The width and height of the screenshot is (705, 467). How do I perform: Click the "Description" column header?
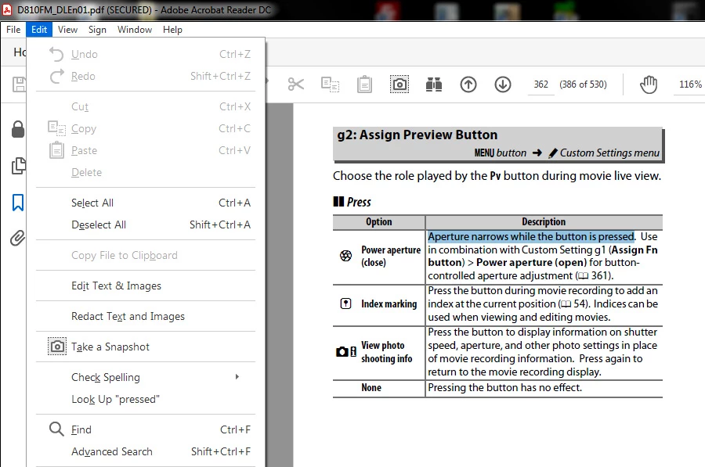(544, 222)
